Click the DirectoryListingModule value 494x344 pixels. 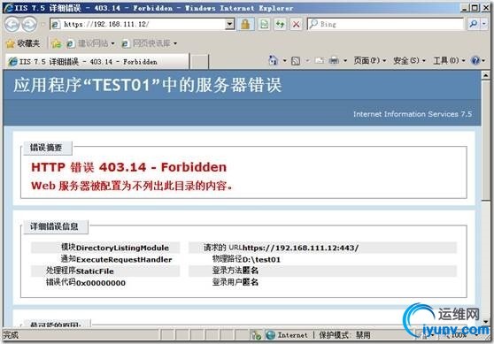(x=122, y=248)
